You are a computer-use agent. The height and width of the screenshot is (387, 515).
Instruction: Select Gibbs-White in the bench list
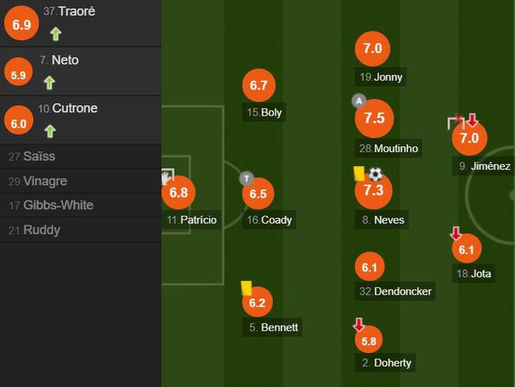point(81,205)
